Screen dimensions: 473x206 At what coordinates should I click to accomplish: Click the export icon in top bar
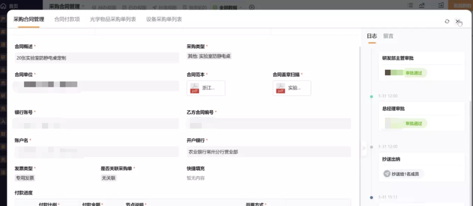point(441,5)
